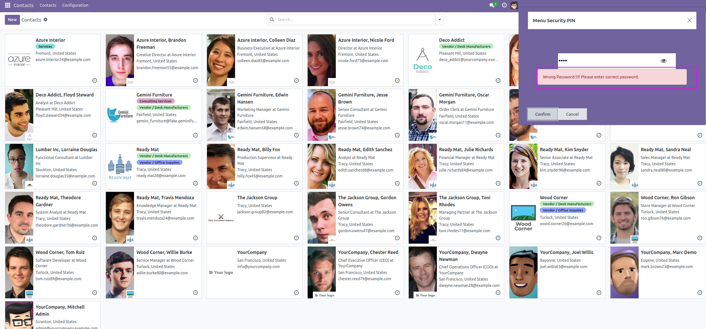Click the activity clock on Azure Interior card
This screenshot has height=329, width=706.
[94, 81]
